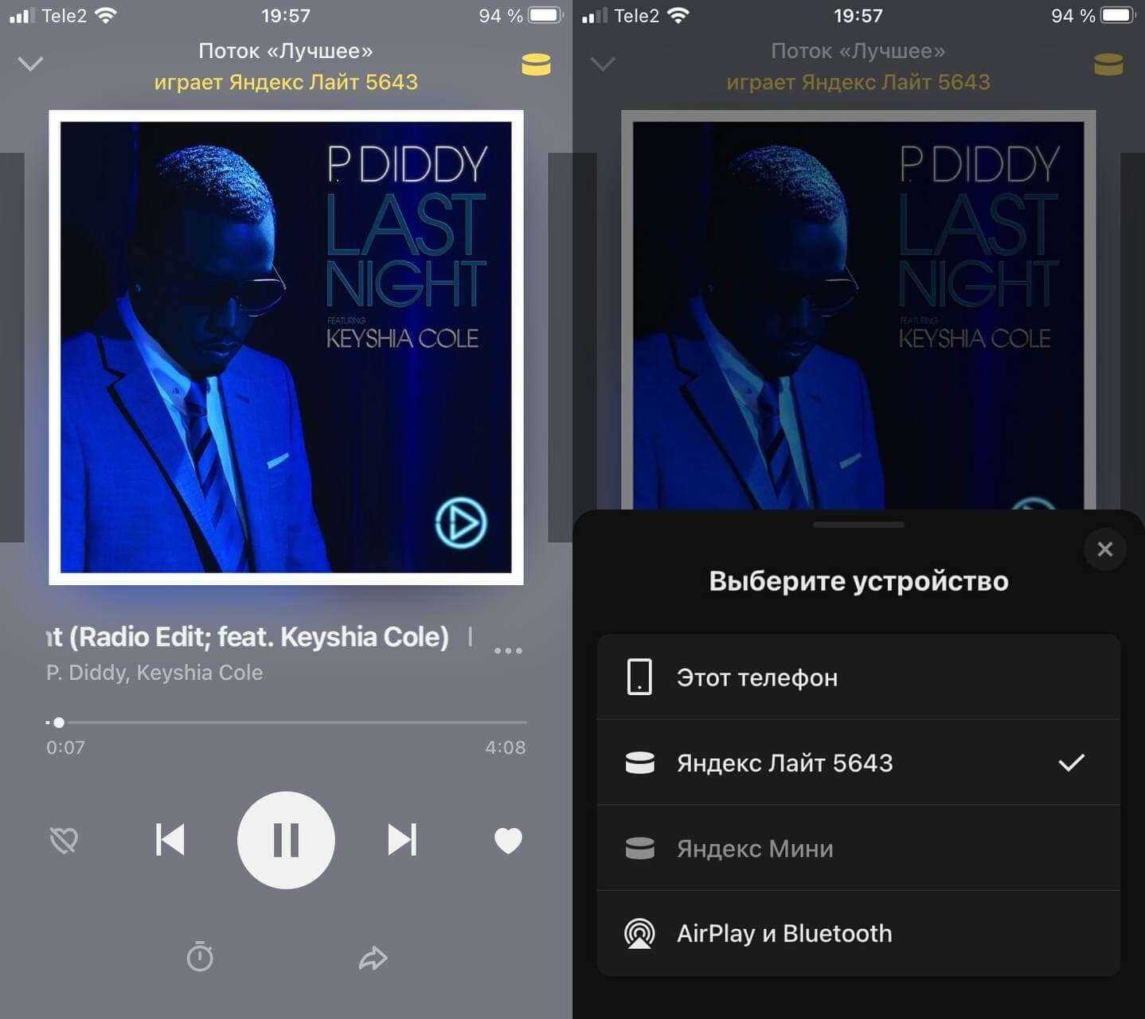Open "AirPlay и Bluetooth" option

pos(858,933)
